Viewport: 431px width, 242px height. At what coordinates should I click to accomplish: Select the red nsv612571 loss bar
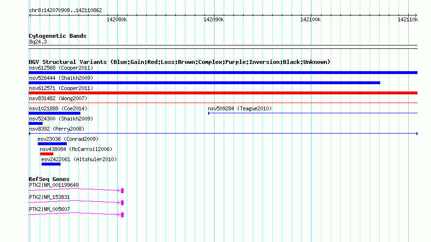coord(223,93)
